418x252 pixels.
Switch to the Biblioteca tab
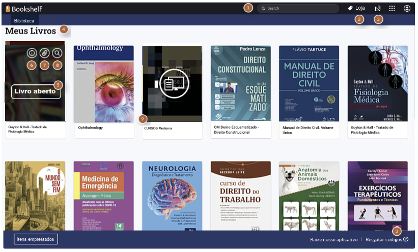24,21
